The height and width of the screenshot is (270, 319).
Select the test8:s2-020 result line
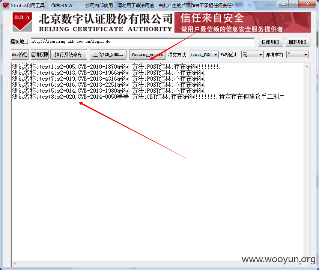tap(148, 97)
